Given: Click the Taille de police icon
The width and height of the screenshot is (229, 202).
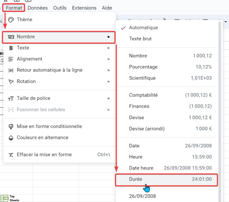Looking at the screenshot, I should (11, 99).
